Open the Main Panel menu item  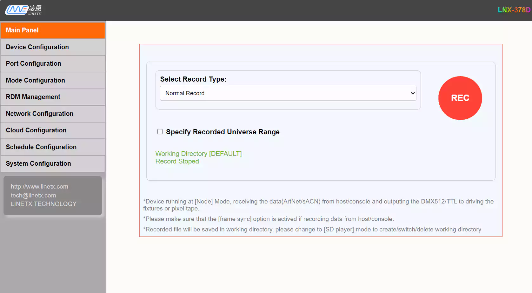click(x=53, y=30)
